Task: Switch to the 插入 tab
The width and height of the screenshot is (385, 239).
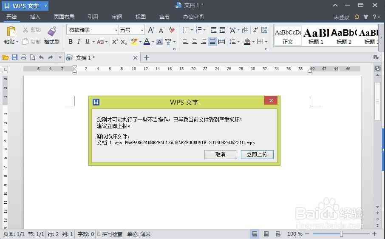Action: tap(35, 17)
